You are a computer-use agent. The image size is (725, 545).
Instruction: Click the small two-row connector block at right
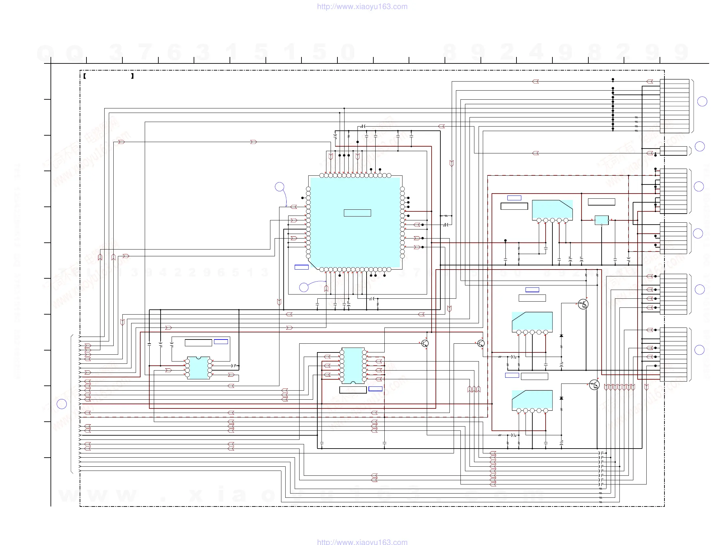click(x=673, y=151)
